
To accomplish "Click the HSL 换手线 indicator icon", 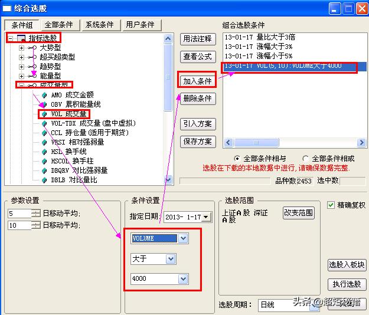I will tap(44, 152).
